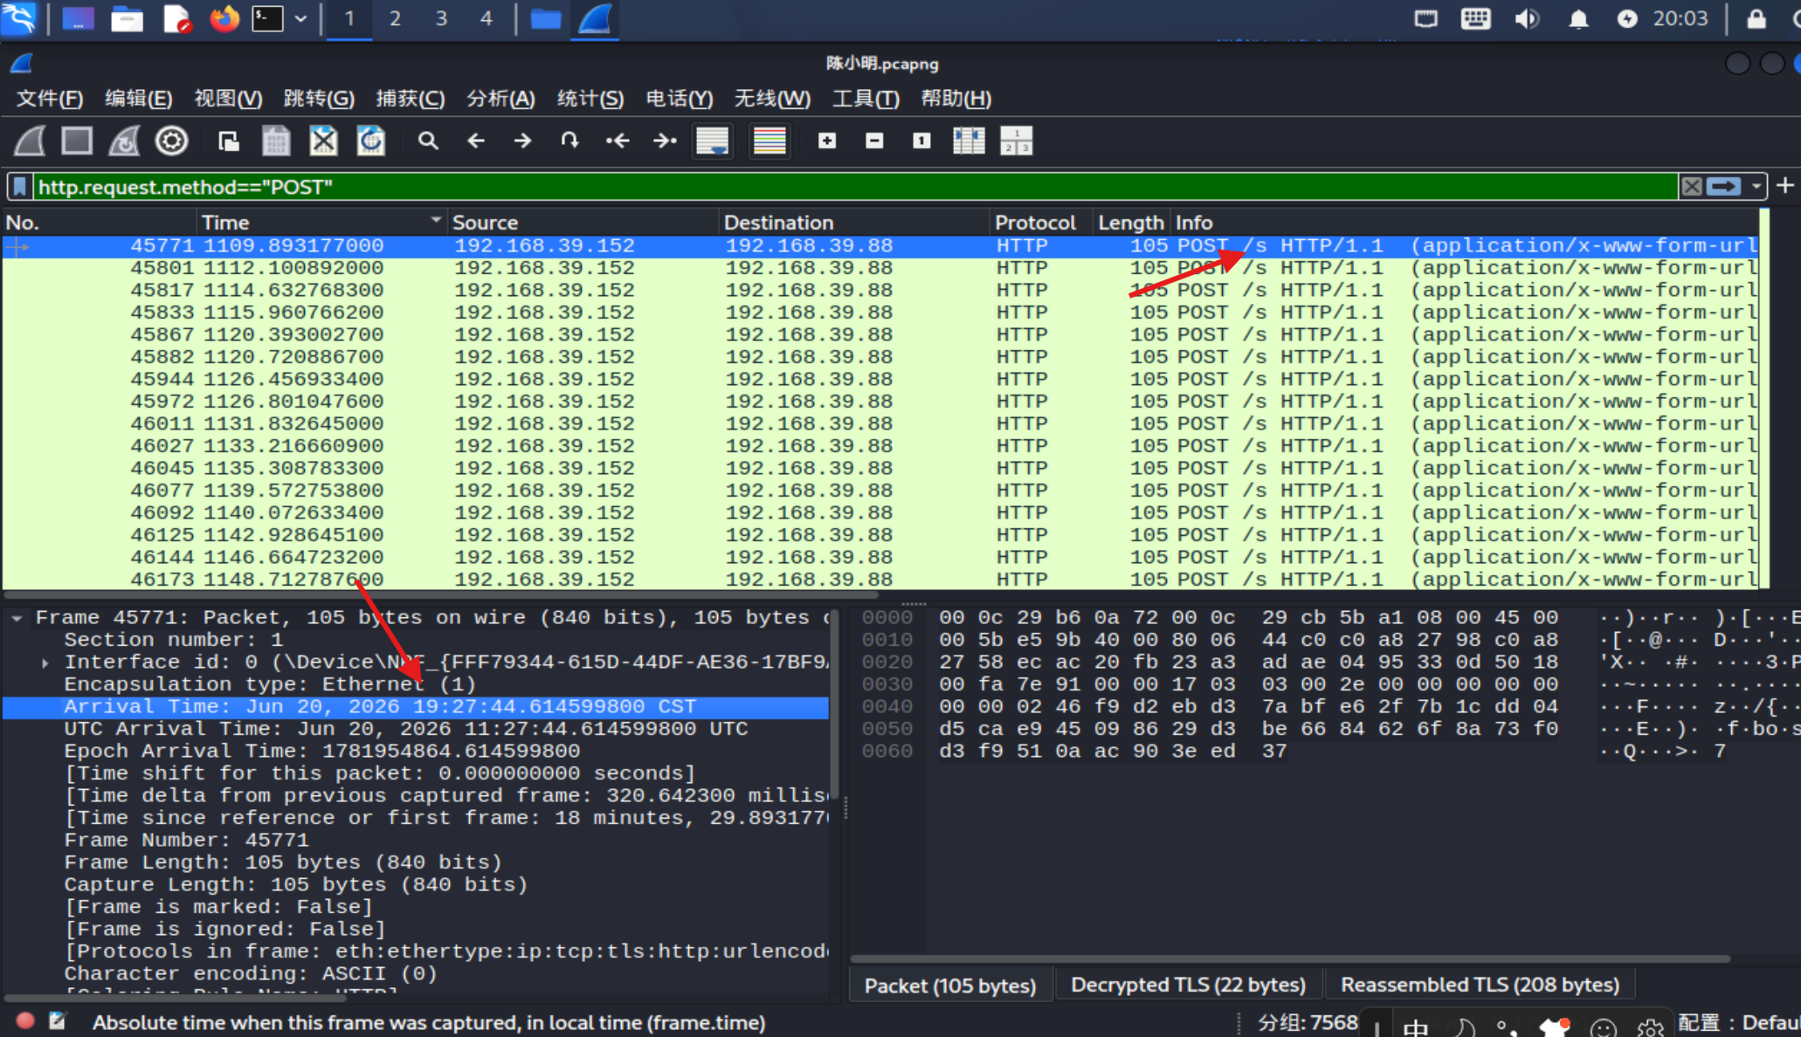
Task: Go to specified packet
Action: coord(569,141)
